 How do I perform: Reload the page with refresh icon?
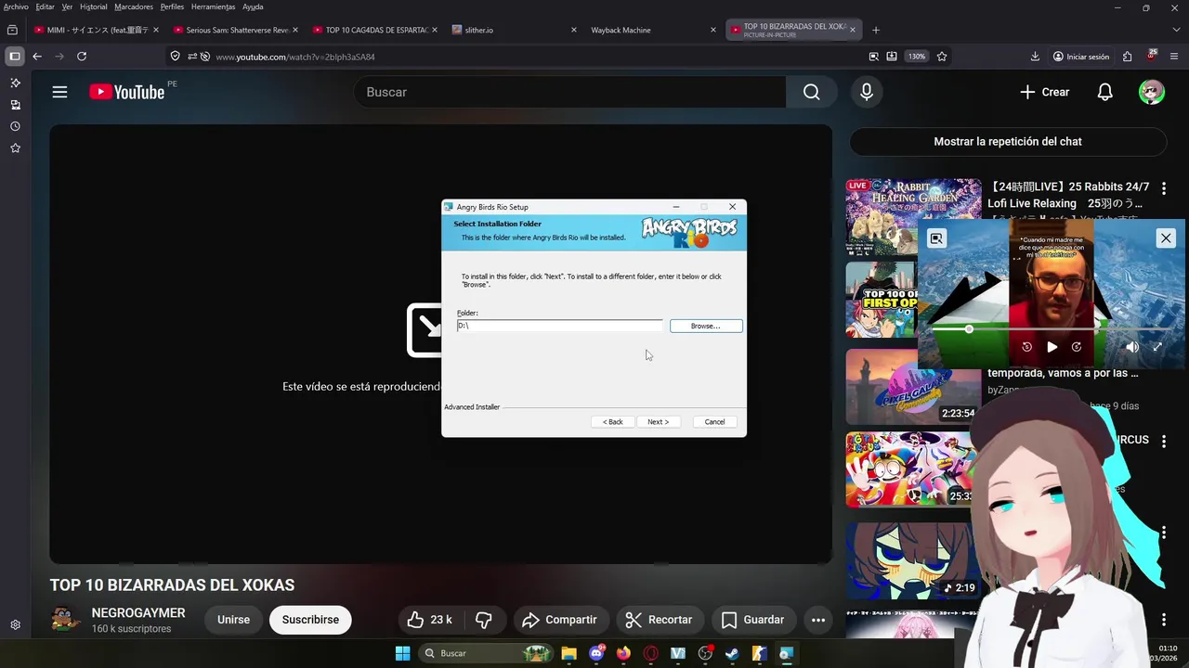[82, 57]
